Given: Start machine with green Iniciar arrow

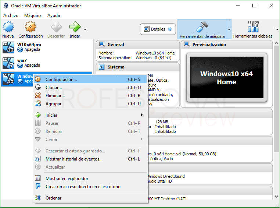Looking at the screenshot, I should 75,27.
